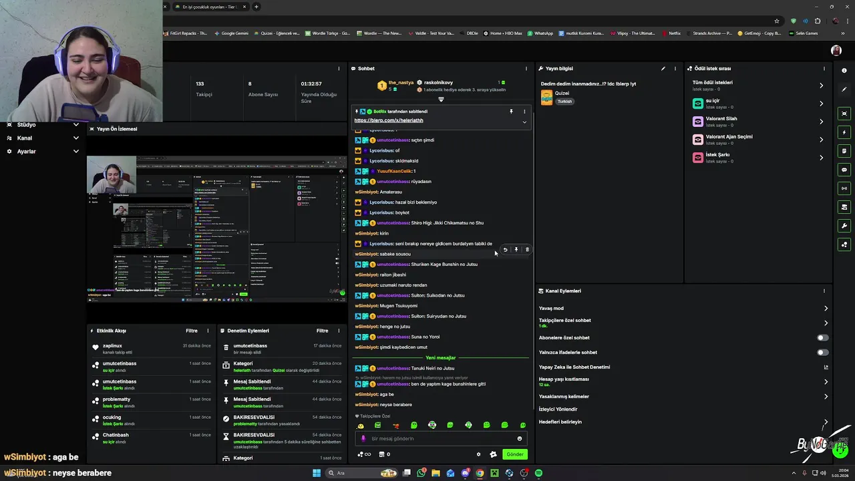Pin the hovered chat message
This screenshot has width=855, height=481.
tap(516, 249)
